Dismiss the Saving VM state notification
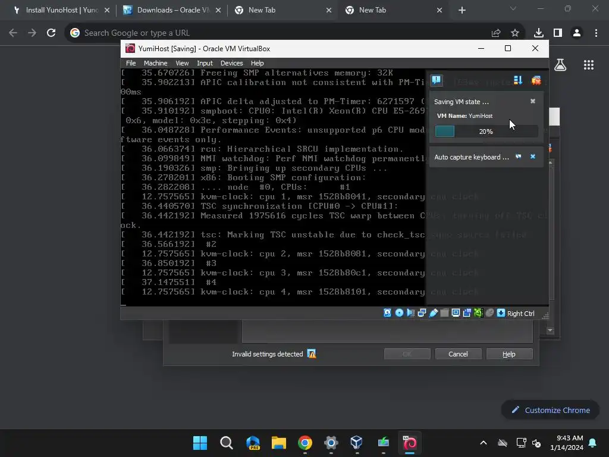 point(533,101)
